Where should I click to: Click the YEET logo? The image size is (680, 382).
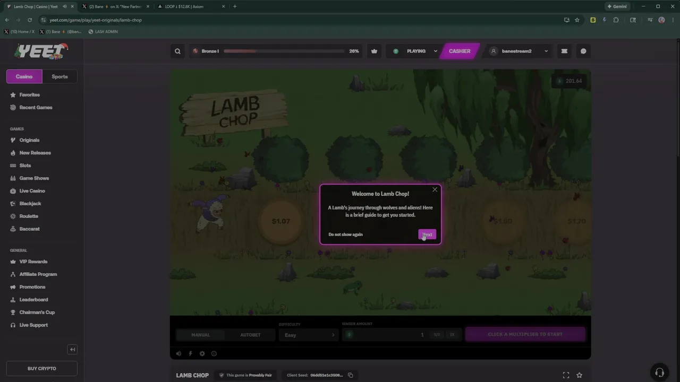tap(41, 51)
